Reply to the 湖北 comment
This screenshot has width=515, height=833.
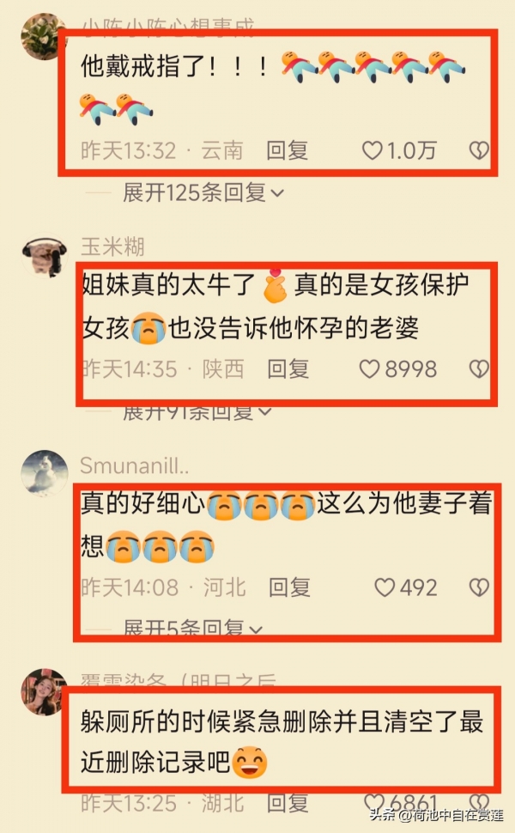point(288,803)
